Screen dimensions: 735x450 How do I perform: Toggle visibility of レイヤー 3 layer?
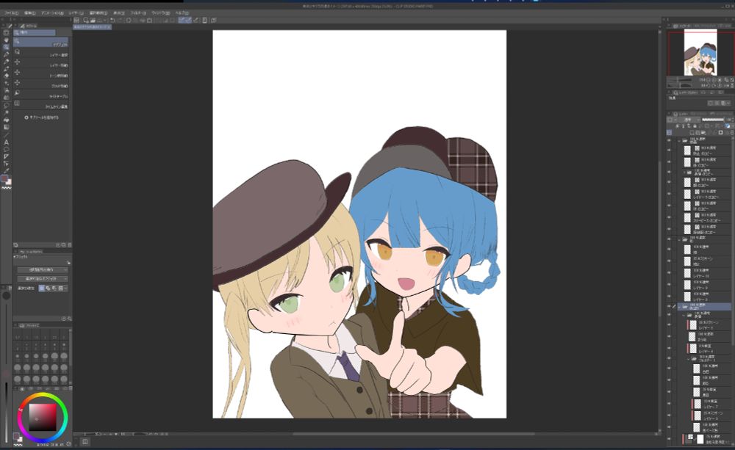point(669,285)
